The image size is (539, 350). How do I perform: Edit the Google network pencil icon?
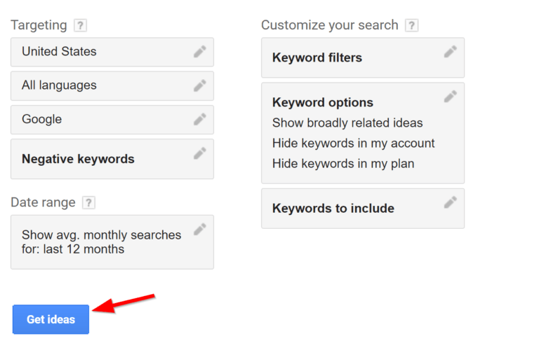200,119
